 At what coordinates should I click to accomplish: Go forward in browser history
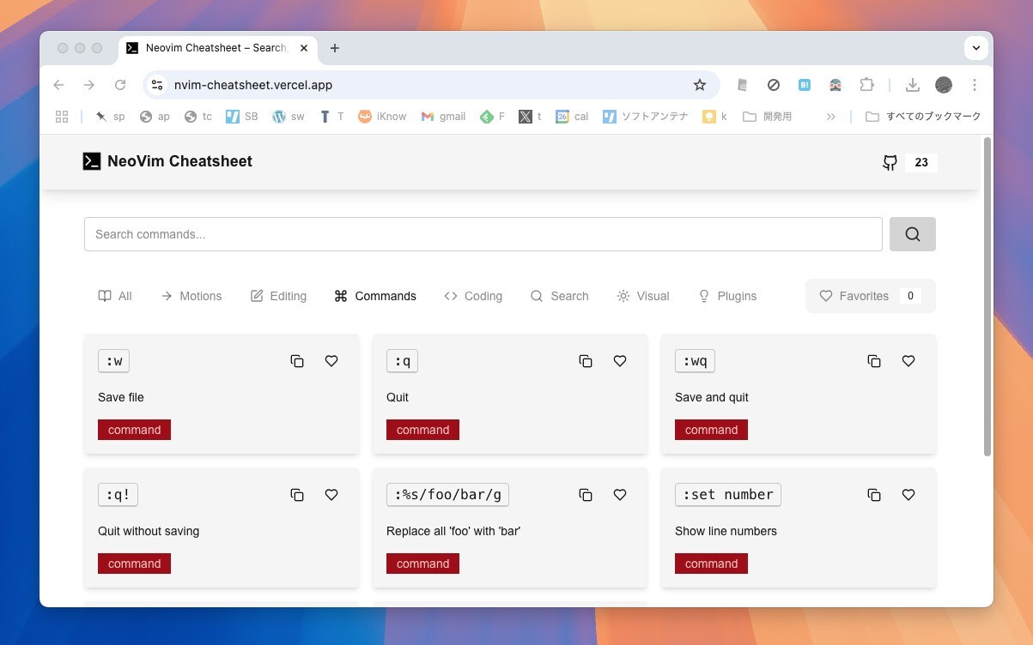click(x=89, y=85)
